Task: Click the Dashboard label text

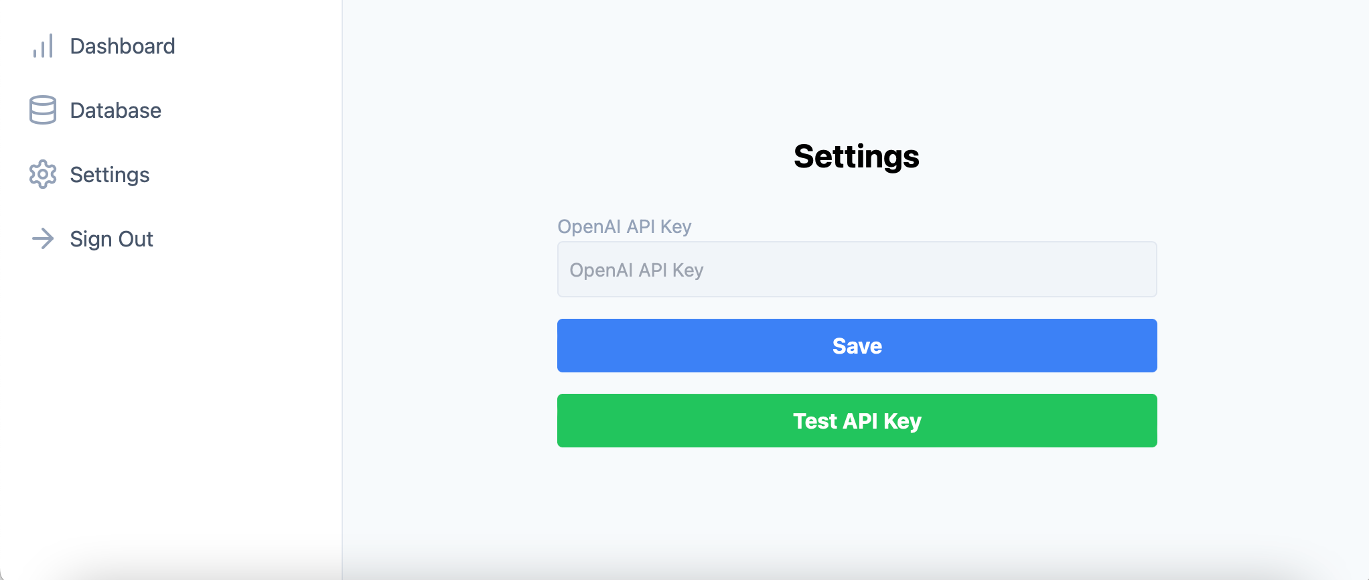Action: [122, 46]
